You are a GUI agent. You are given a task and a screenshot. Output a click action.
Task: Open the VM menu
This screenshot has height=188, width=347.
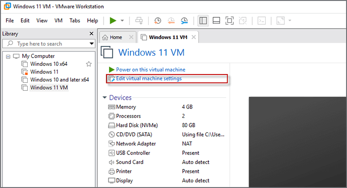click(58, 21)
